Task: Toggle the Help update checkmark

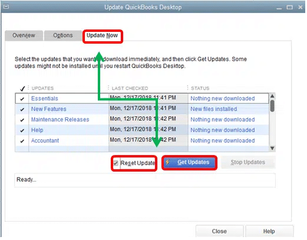Action: tap(22, 130)
